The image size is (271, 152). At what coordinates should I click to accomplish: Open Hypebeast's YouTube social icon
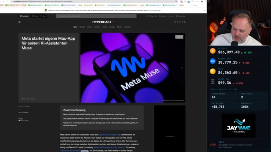click(185, 22)
